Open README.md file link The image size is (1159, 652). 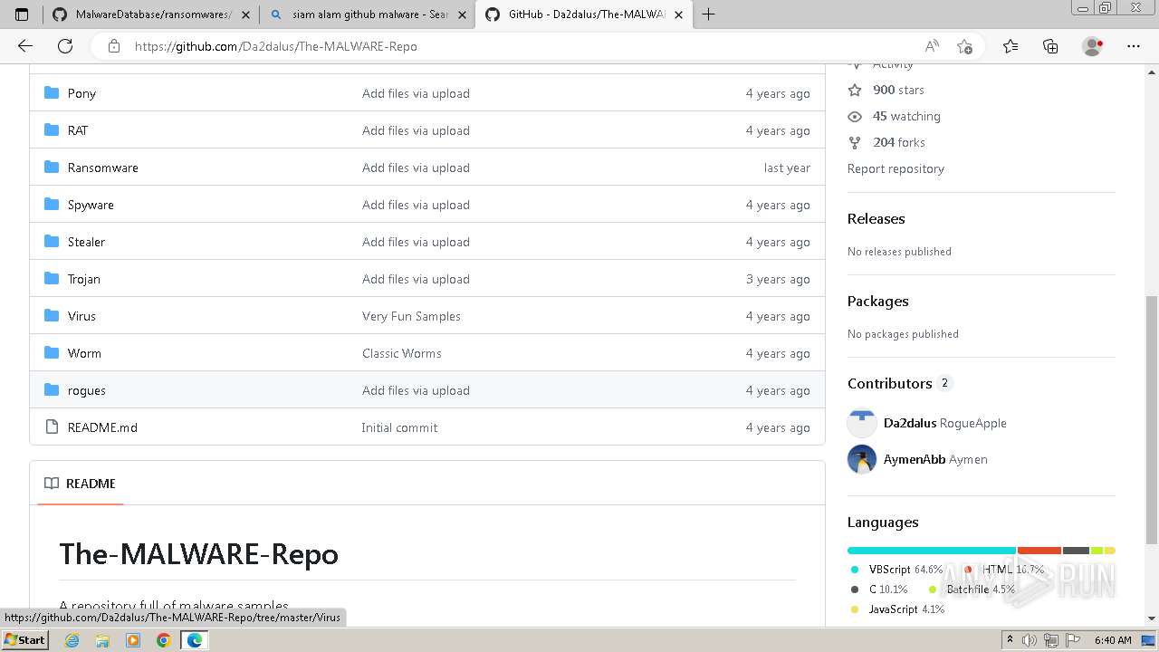pyautogui.click(x=102, y=427)
